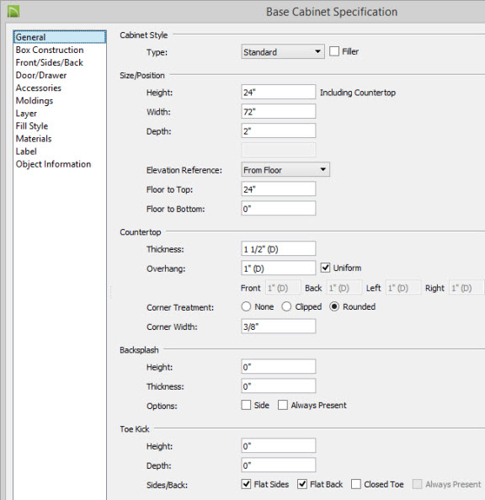Viewport: 485px width, 500px height.
Task: Choose None for corner treatment
Action: click(x=246, y=306)
